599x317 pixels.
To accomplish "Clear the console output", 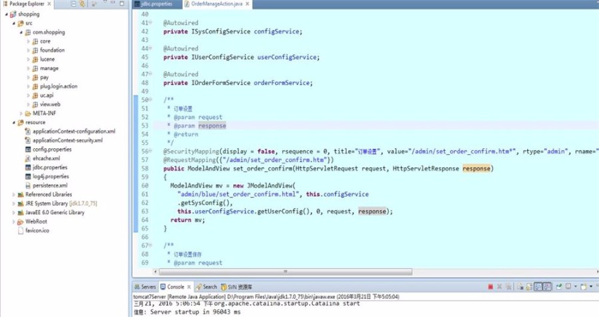I will 520,287.
